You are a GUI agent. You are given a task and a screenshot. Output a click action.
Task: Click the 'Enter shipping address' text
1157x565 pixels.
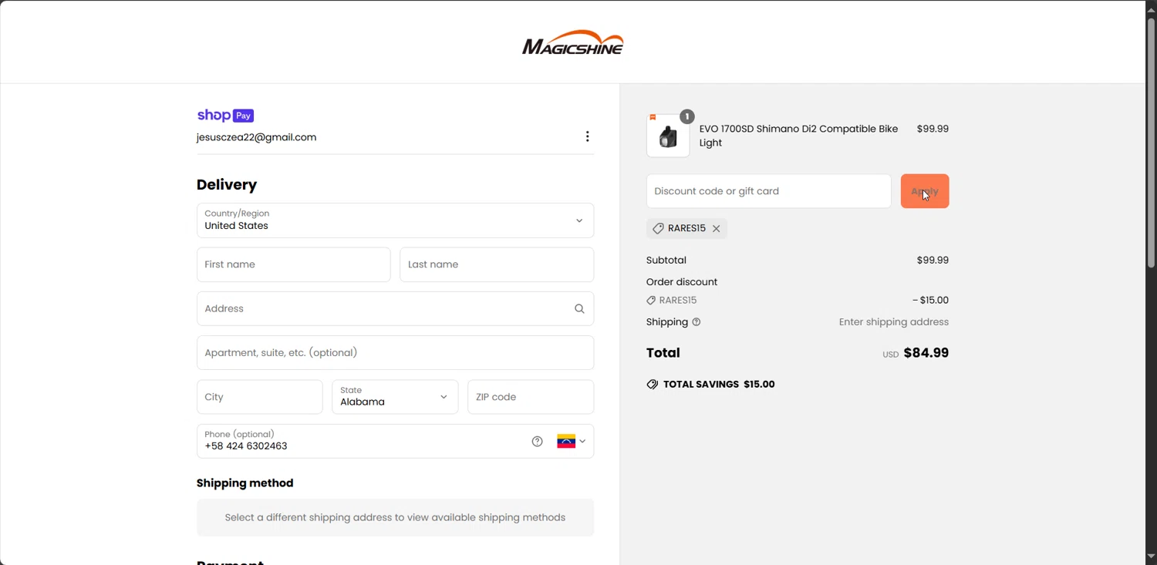pos(894,322)
